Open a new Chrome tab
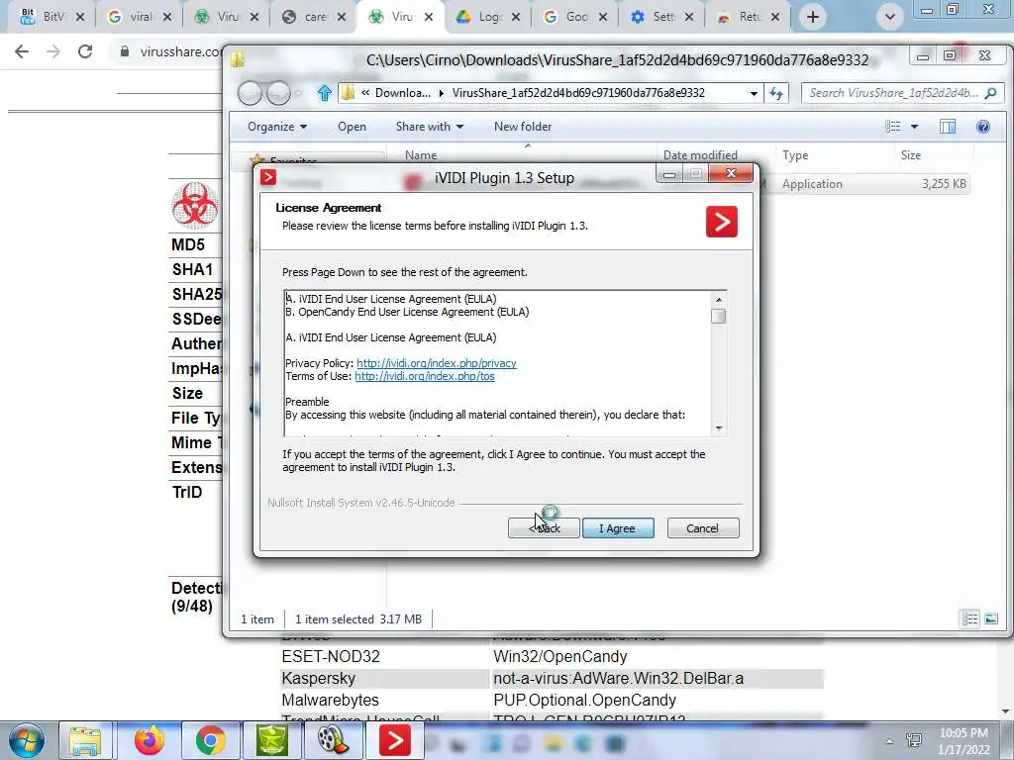The image size is (1014, 760). (x=813, y=17)
